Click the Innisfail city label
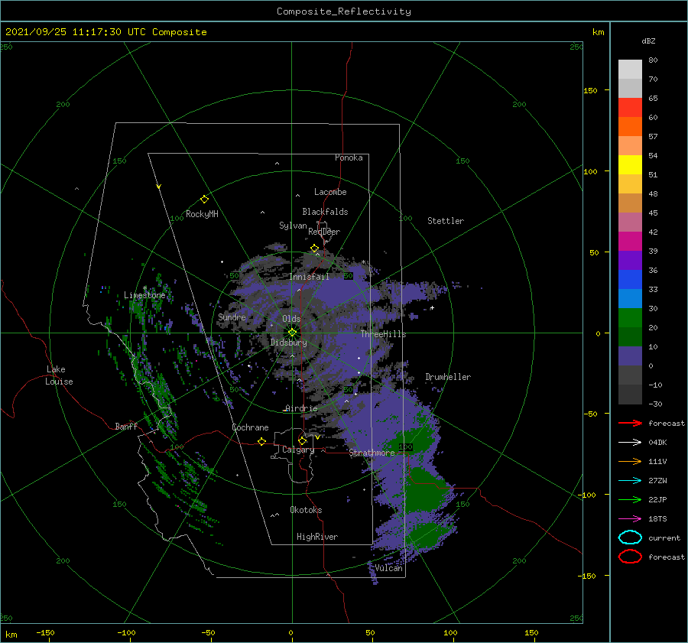This screenshot has height=643, width=688. point(309,277)
